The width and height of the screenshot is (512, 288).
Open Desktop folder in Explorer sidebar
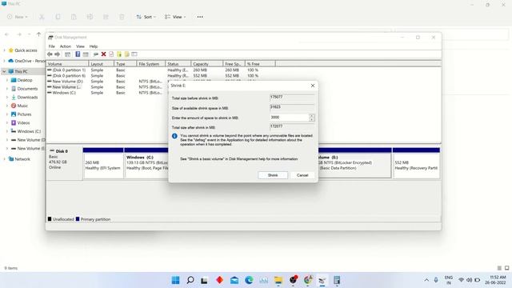[25, 80]
